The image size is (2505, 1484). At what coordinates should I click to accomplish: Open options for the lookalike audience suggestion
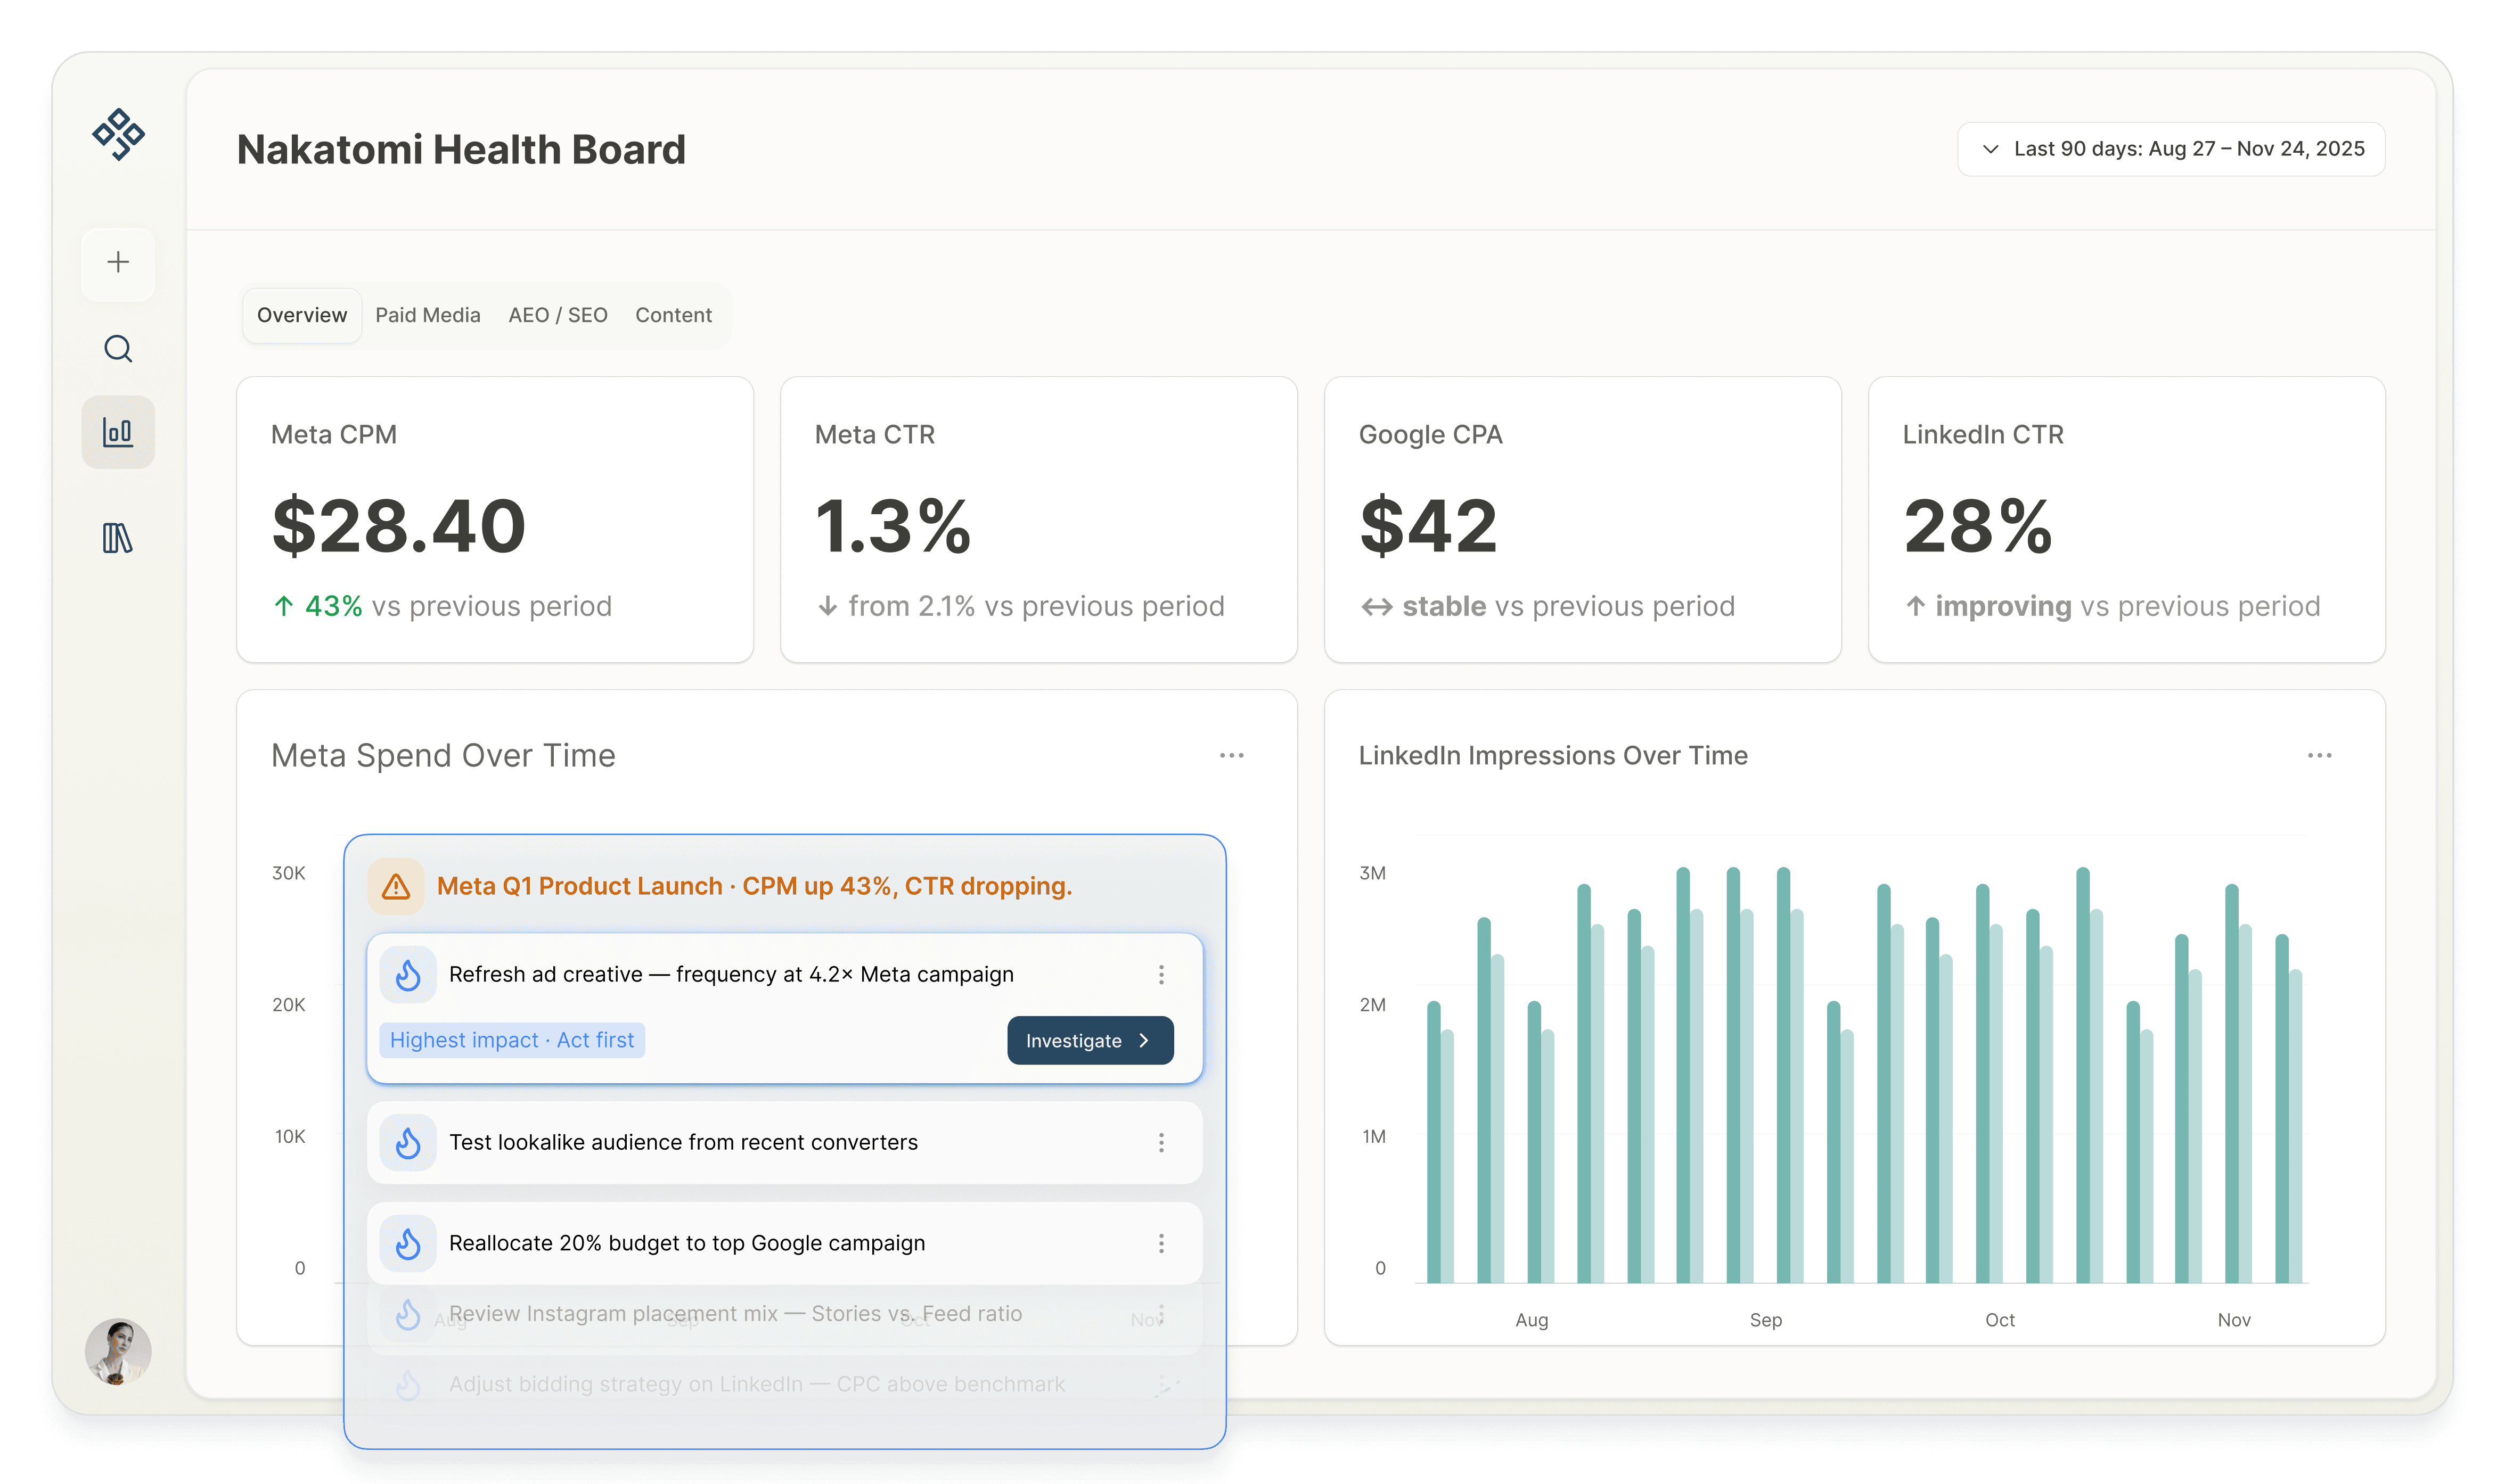pos(1161,1142)
